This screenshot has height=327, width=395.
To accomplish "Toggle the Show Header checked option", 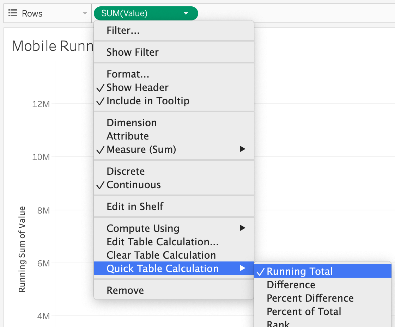I will (x=174, y=87).
